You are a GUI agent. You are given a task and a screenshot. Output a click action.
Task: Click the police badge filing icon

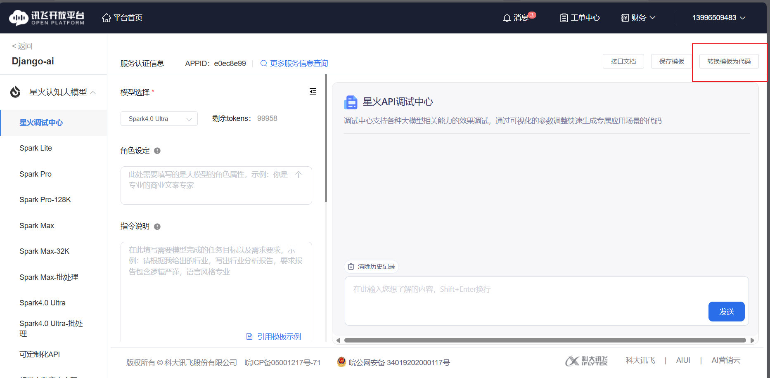[341, 362]
